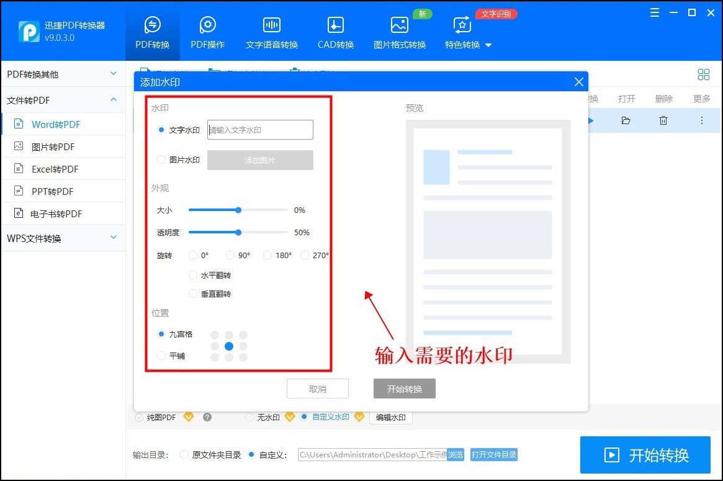Enable 平铺 watermark position mode
The image size is (723, 481).
point(161,355)
